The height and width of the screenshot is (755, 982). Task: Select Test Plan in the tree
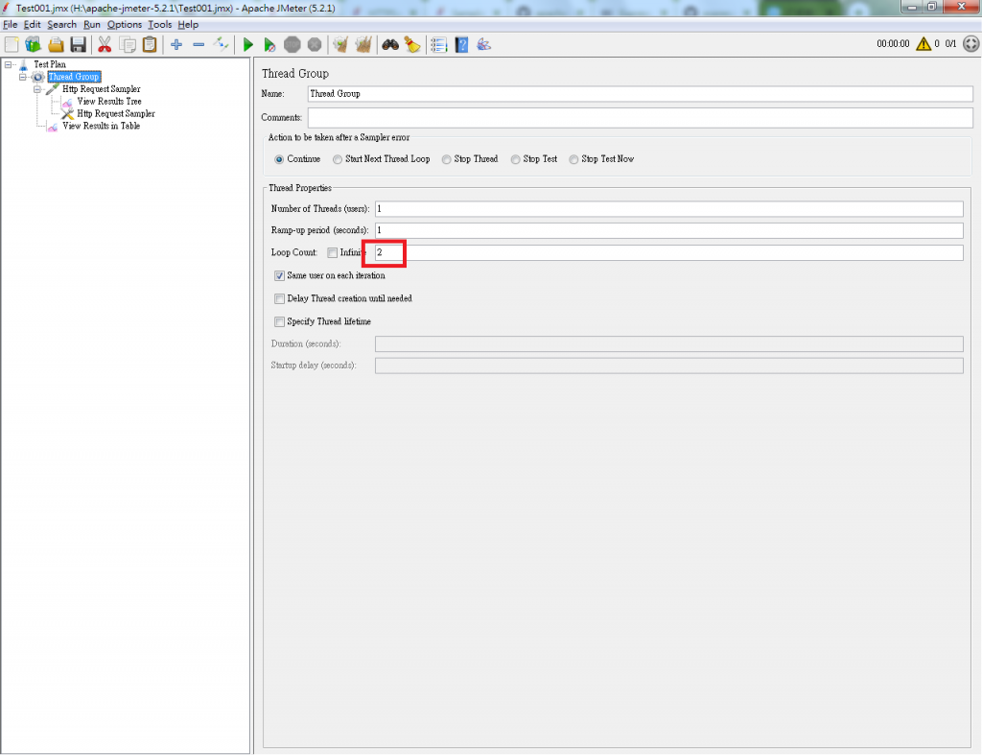(50, 64)
